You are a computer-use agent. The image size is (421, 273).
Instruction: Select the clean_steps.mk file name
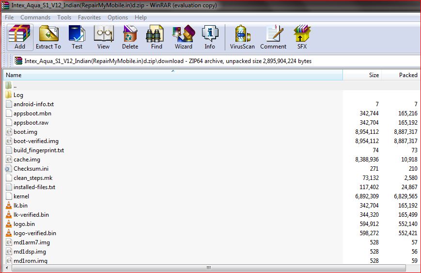pos(33,178)
